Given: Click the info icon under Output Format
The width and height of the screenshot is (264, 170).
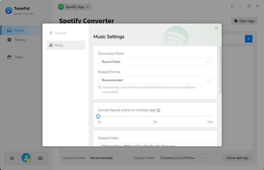Looking at the screenshot, I should pos(100,87).
